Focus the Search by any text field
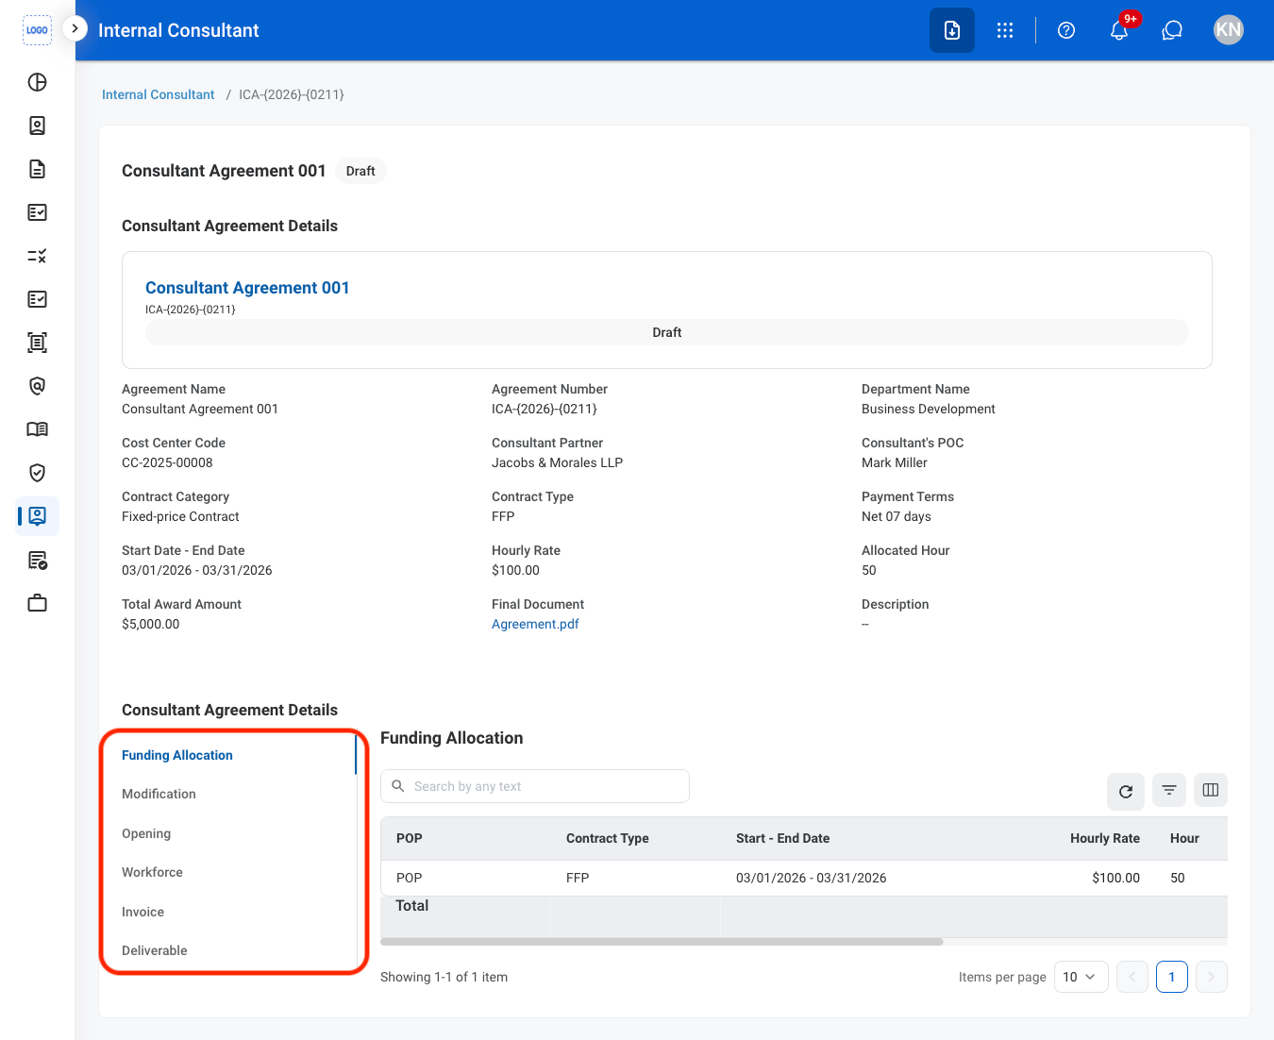Viewport: 1274px width, 1040px height. pyautogui.click(x=535, y=786)
